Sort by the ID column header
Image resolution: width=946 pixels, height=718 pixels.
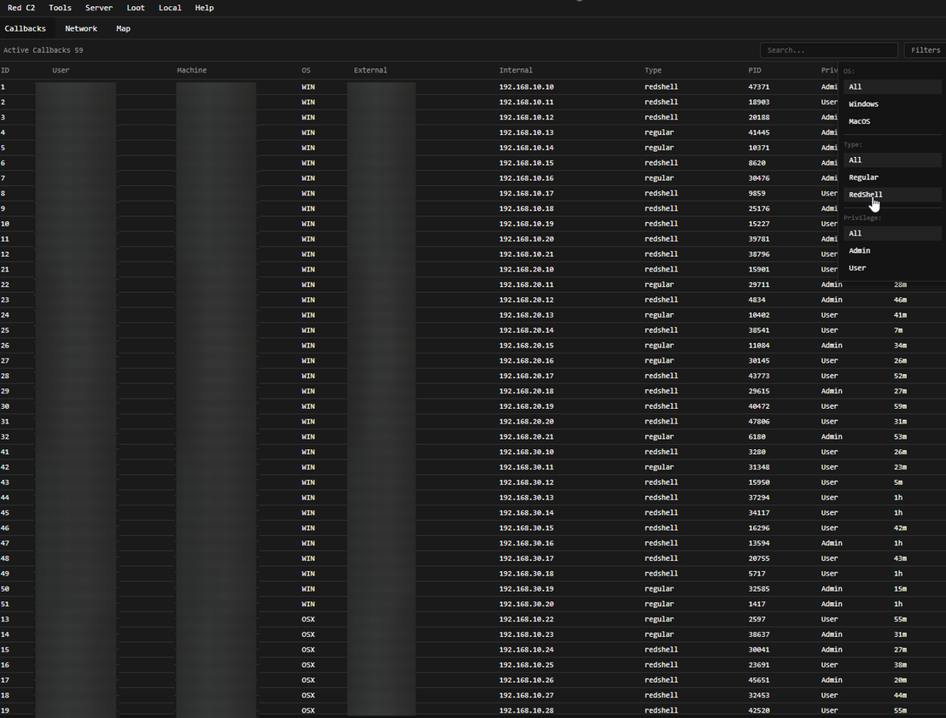[5, 70]
